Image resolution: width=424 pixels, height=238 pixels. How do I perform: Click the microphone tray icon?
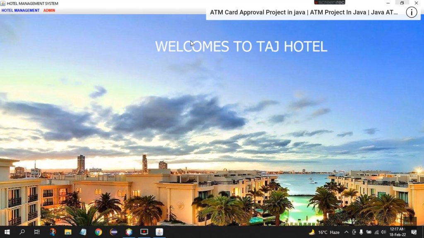pos(361,232)
